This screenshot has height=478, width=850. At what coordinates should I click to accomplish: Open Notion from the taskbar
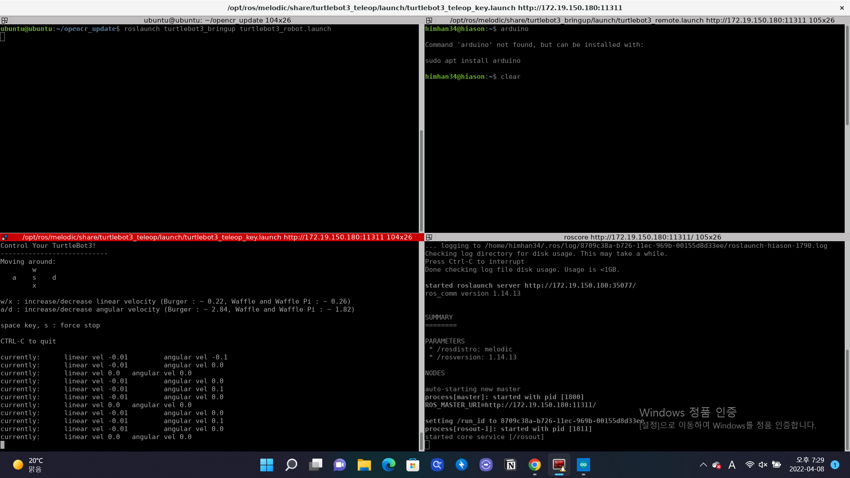coord(510,465)
